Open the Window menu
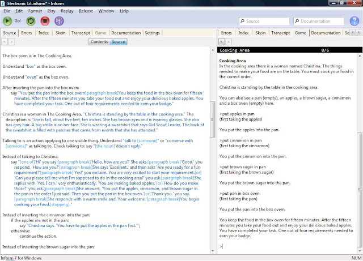363x261 pixels. (x=106, y=11)
